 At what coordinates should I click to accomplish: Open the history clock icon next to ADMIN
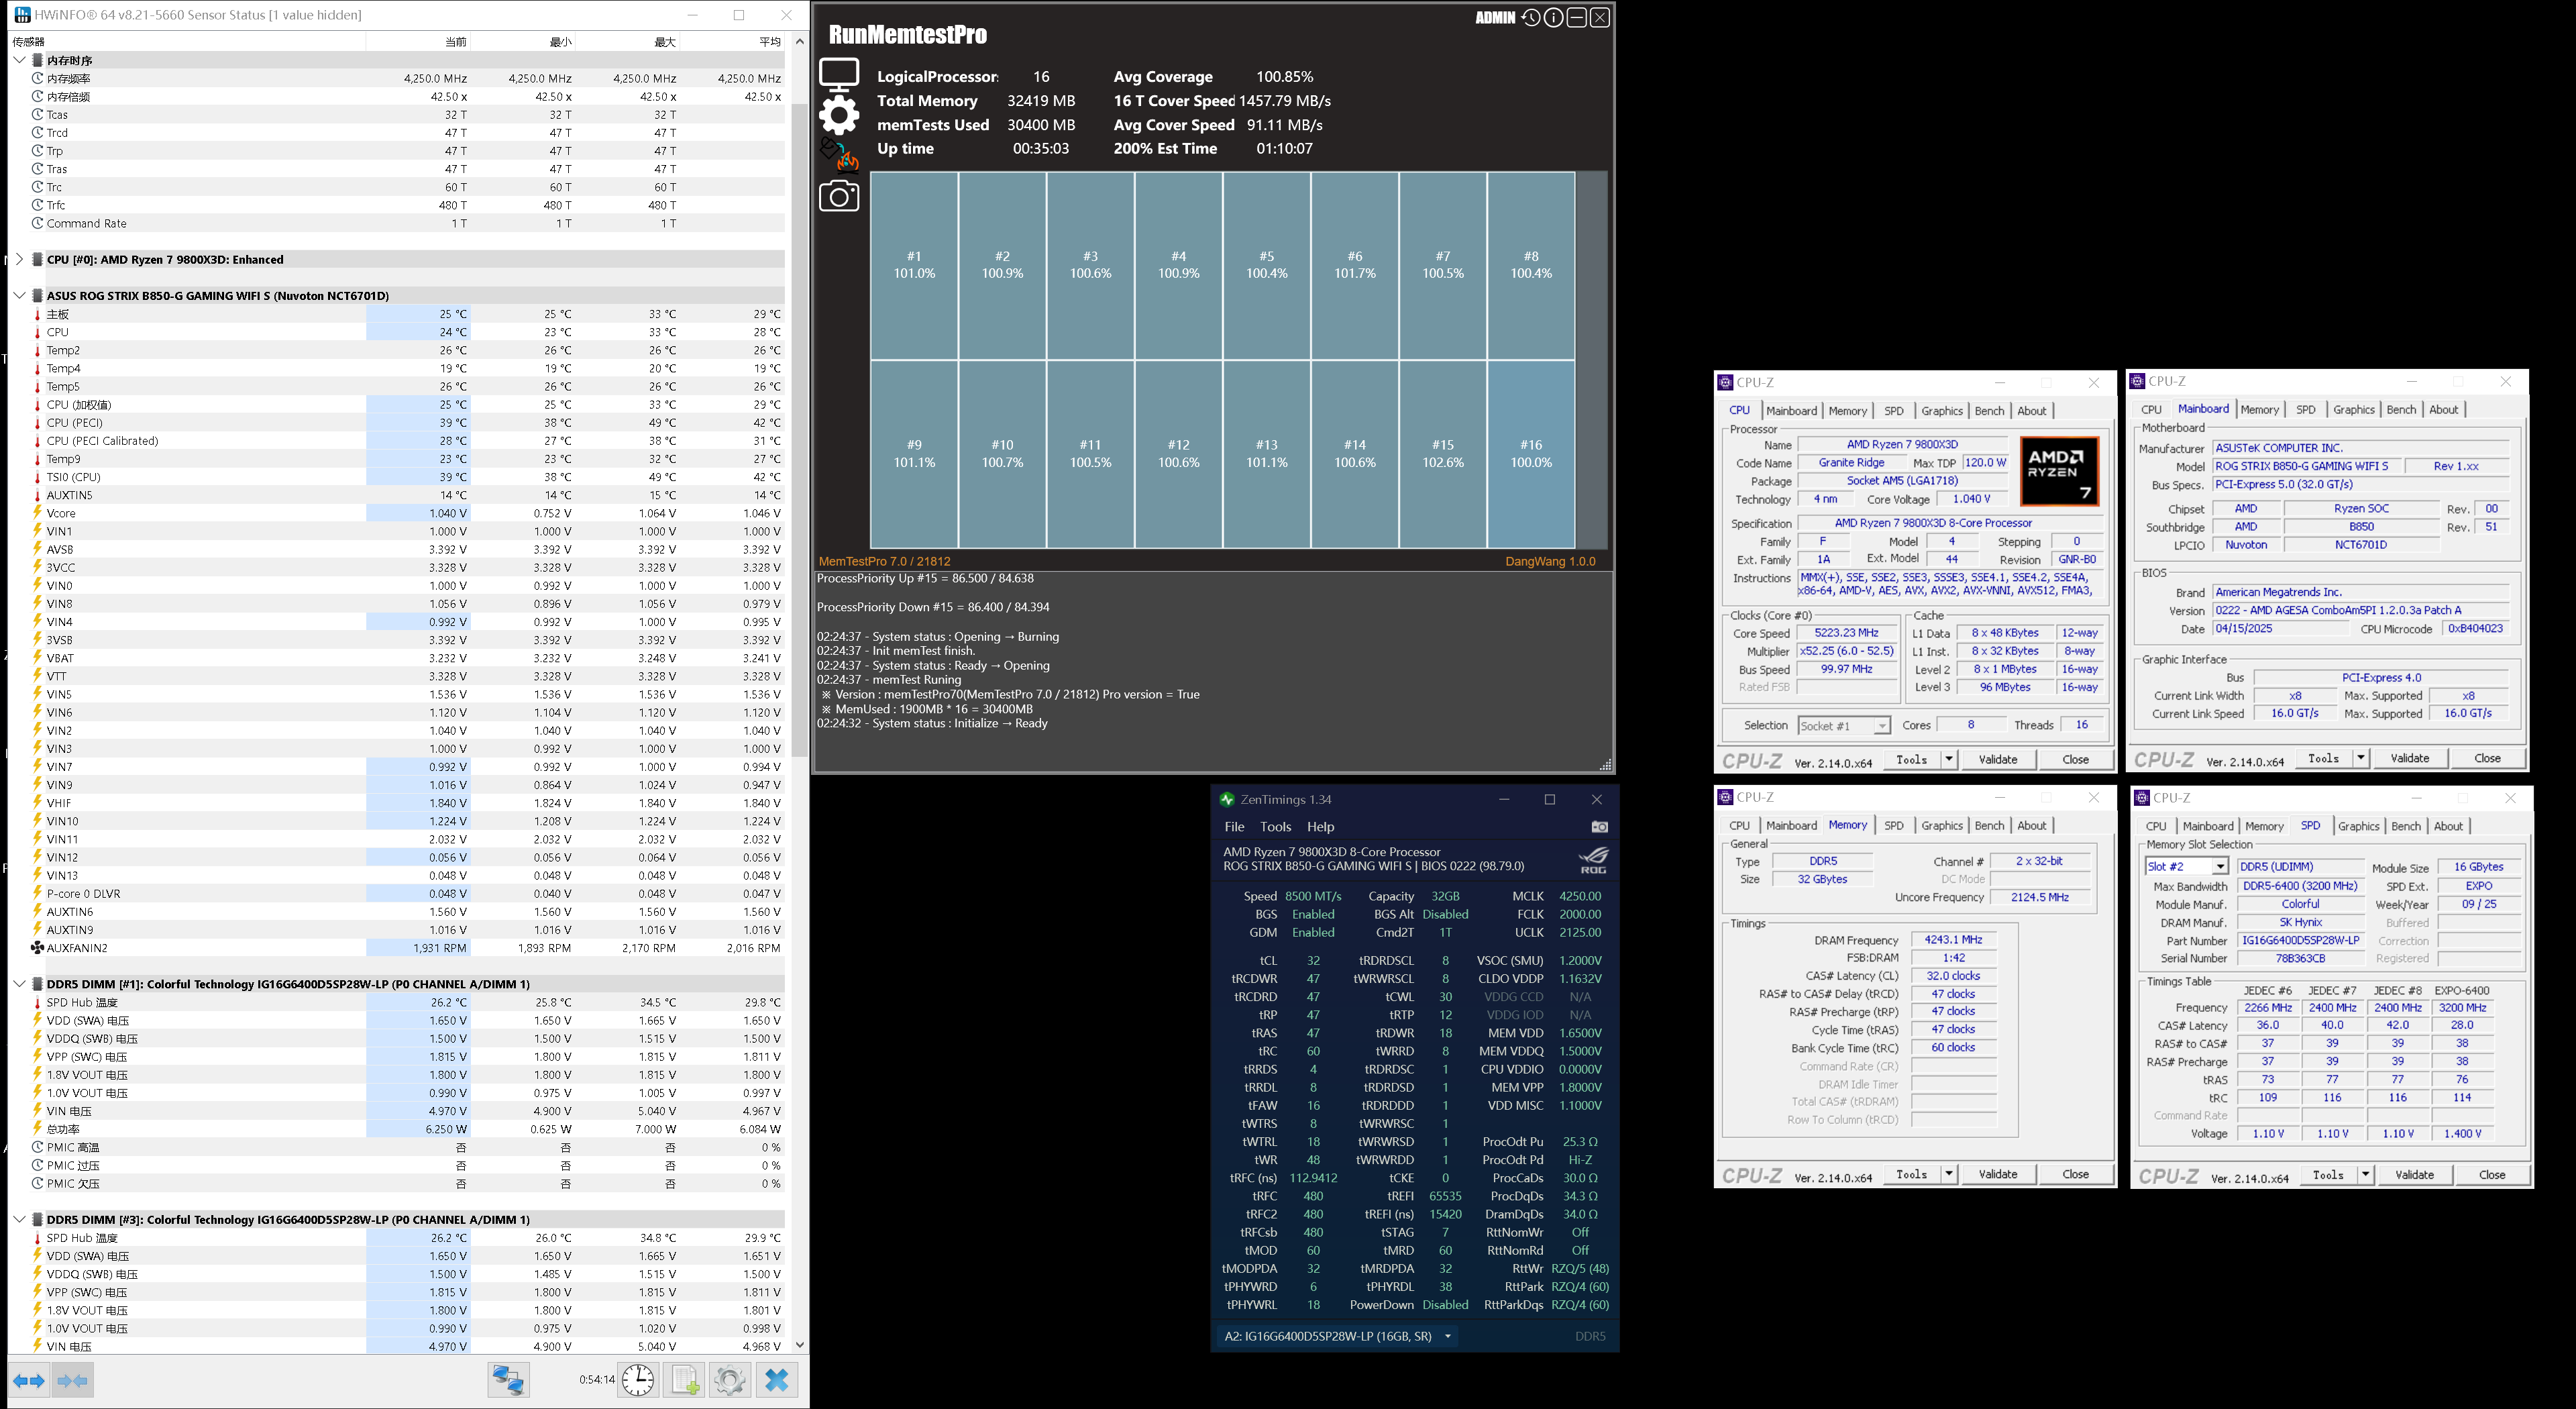(x=1530, y=18)
